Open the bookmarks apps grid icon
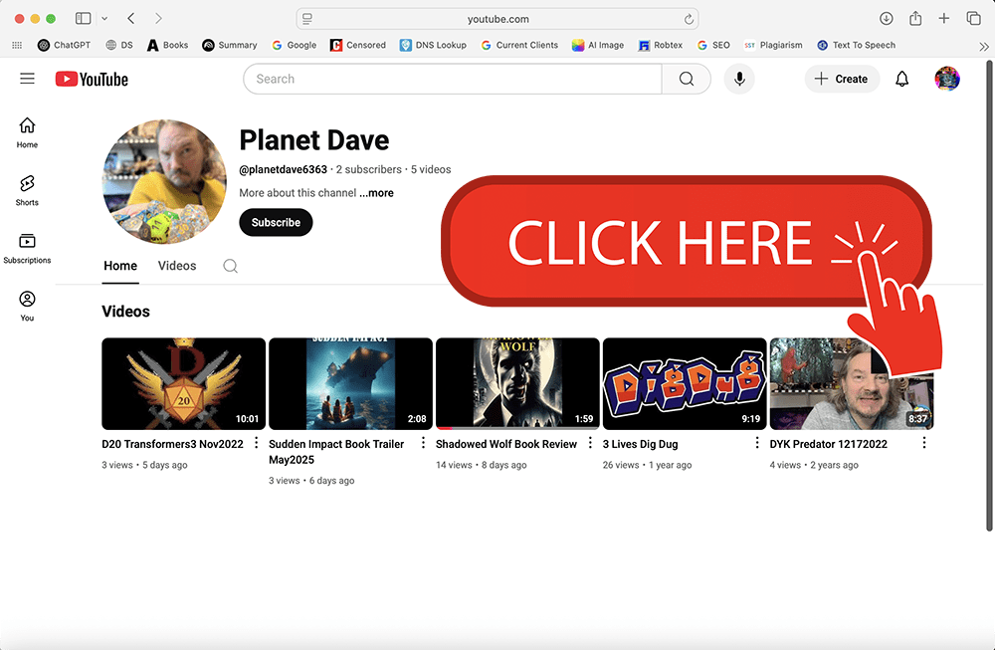 [x=17, y=45]
